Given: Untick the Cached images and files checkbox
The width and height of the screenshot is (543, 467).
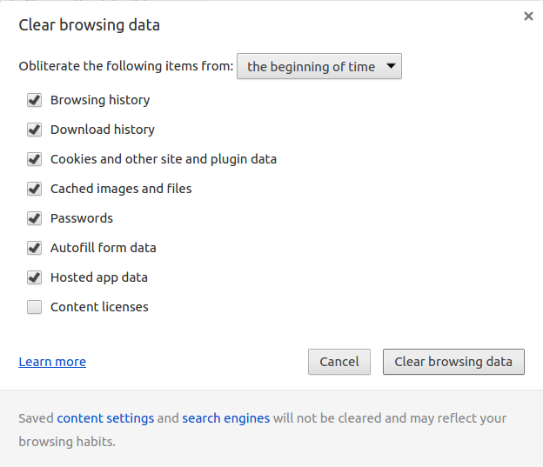Looking at the screenshot, I should click(34, 189).
